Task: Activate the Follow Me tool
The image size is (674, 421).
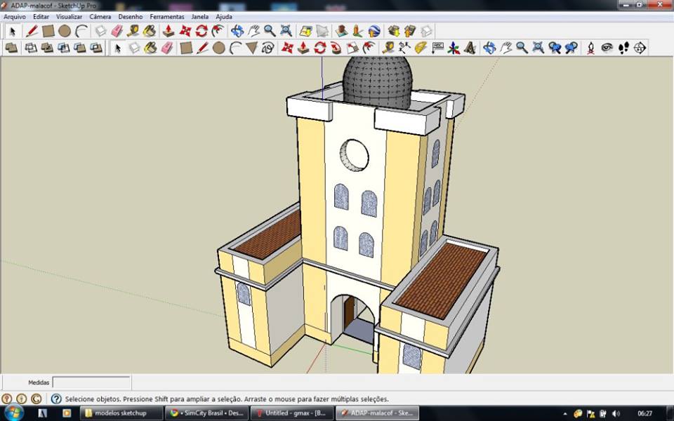Action: (x=336, y=48)
